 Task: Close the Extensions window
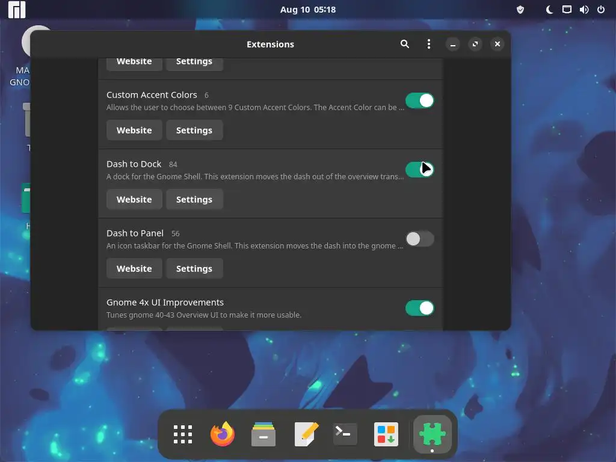[x=497, y=45]
